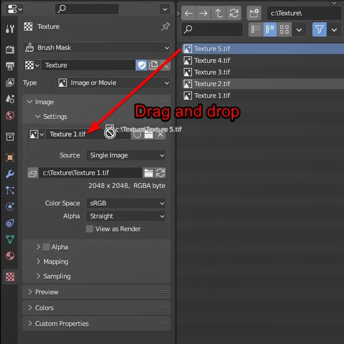Viewport: 344px width, 344px height.
Task: Open the World properties tab
Action: tap(10, 116)
